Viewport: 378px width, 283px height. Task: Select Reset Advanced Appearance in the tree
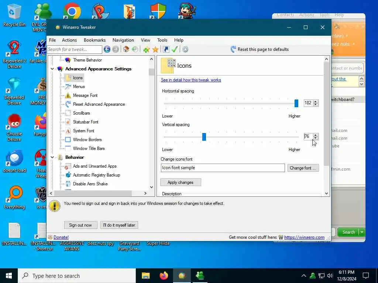pyautogui.click(x=99, y=104)
